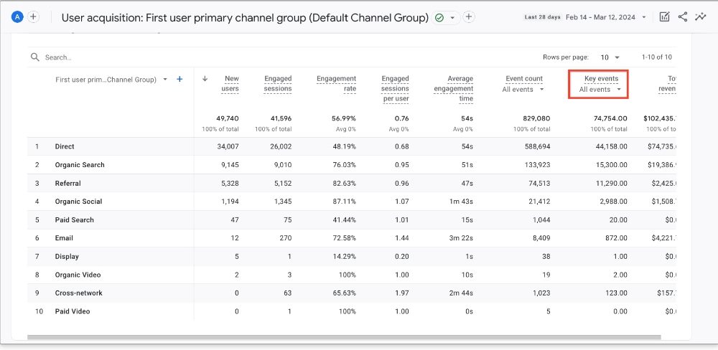This screenshot has height=350, width=718.
Task: Click Organic Social engaged sessions 1,345
Action: tap(282, 202)
